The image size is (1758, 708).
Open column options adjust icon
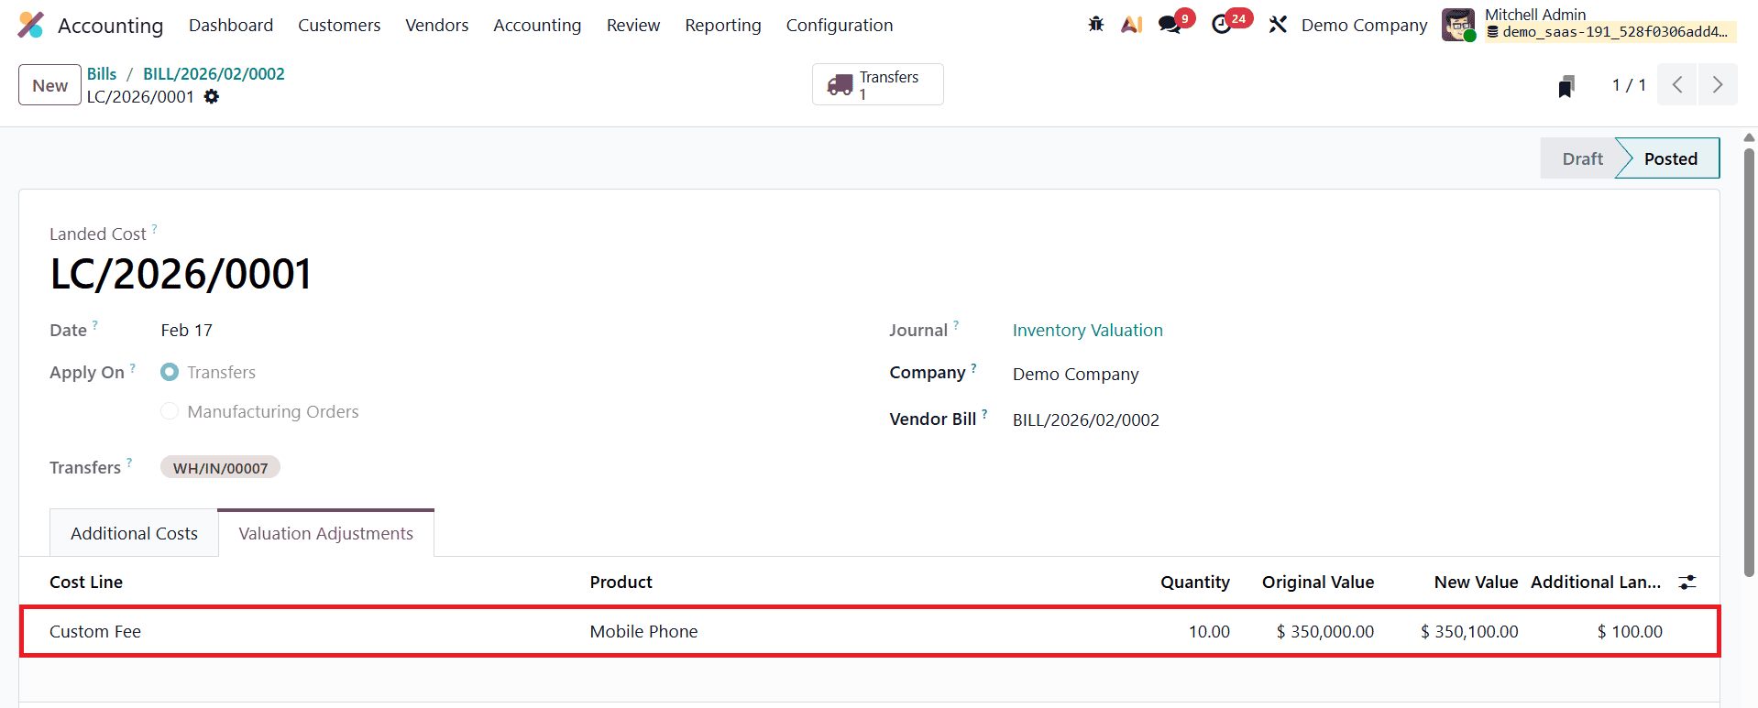pos(1687,583)
